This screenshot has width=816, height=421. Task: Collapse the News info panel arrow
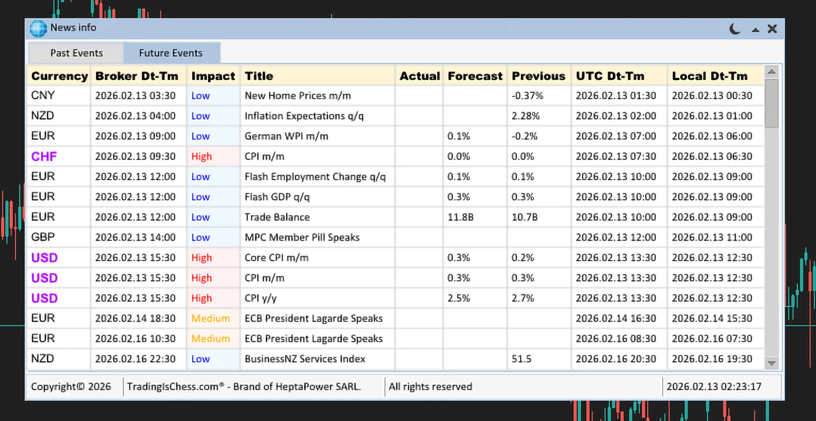coord(756,30)
